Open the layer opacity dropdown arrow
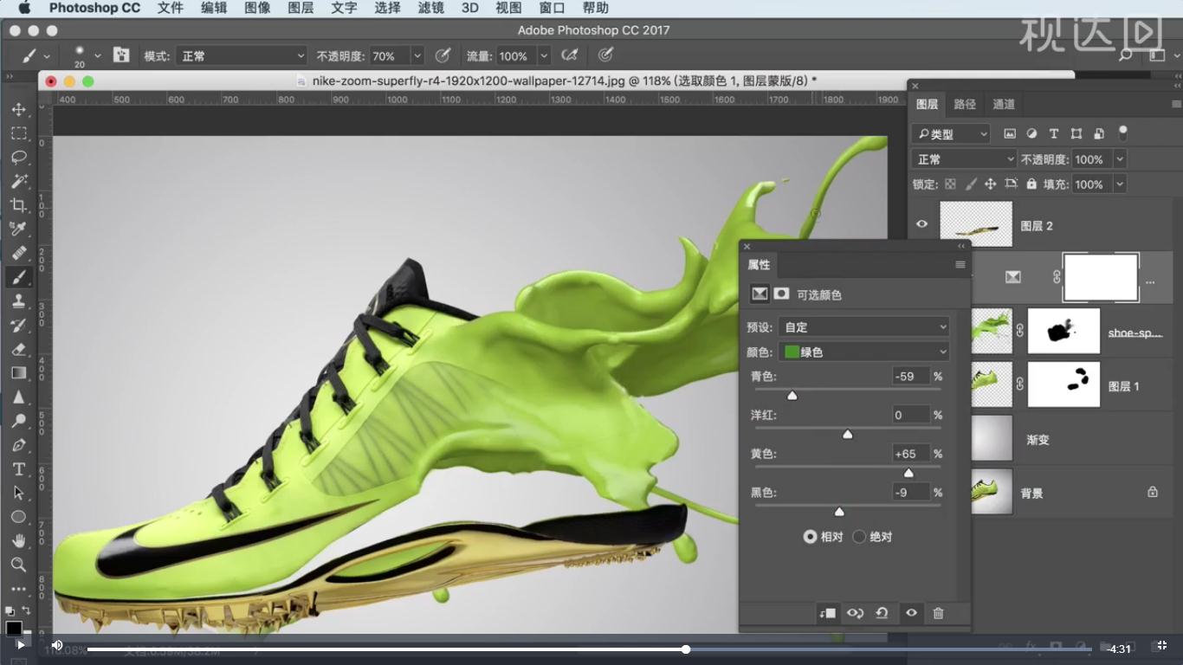The width and height of the screenshot is (1183, 665). (x=1120, y=159)
